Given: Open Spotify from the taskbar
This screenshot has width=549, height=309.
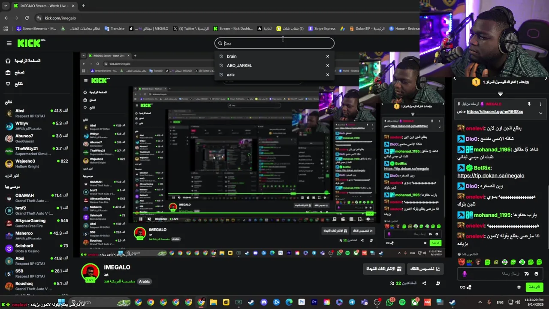Looking at the screenshot, I should click(402, 302).
